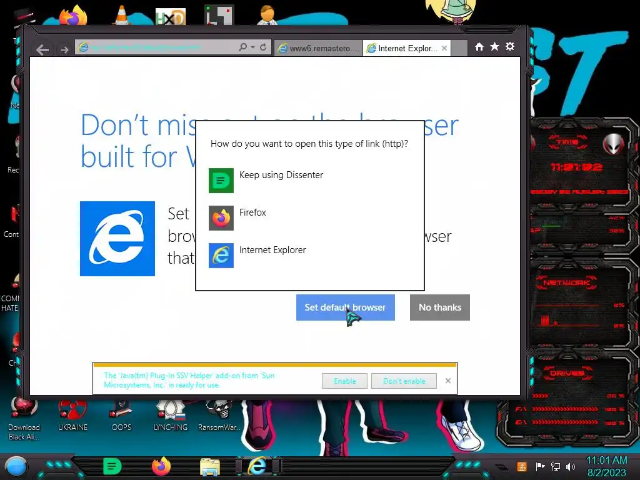Screen dimensions: 640x480
Task: Click the Firefox icon in dialog
Action: point(221,218)
